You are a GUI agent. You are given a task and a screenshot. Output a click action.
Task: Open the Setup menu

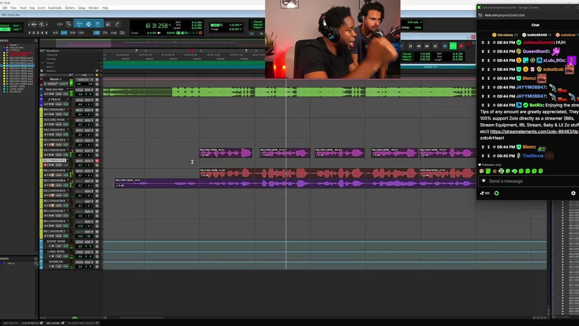pyautogui.click(x=81, y=8)
